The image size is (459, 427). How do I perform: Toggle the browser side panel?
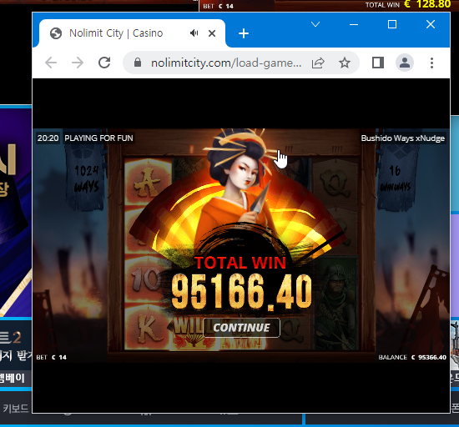click(378, 63)
